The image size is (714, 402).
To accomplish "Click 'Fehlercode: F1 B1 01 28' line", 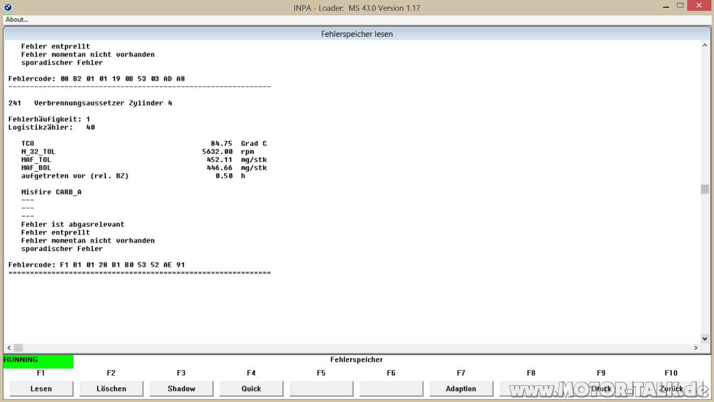I will point(97,265).
